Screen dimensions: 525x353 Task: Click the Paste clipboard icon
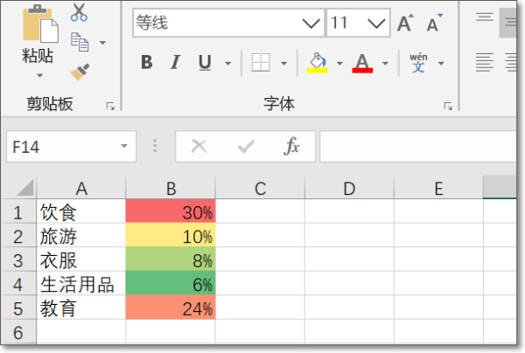(40, 24)
